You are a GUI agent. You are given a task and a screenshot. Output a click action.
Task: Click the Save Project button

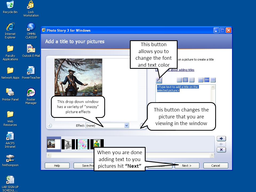click(84, 166)
